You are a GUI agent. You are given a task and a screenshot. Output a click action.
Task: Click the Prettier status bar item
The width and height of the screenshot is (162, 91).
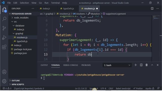tap(138, 88)
